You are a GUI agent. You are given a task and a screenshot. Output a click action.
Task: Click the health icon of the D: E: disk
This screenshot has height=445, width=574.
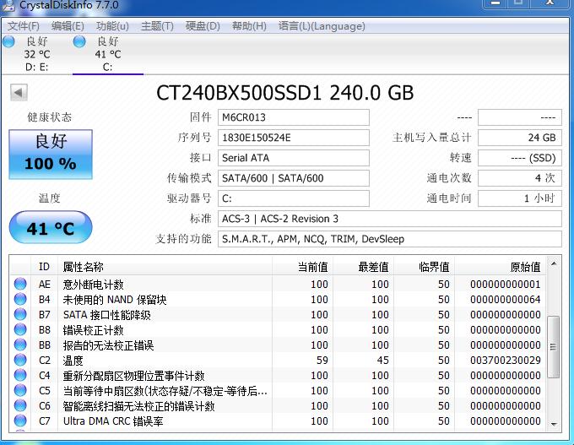pyautogui.click(x=8, y=41)
